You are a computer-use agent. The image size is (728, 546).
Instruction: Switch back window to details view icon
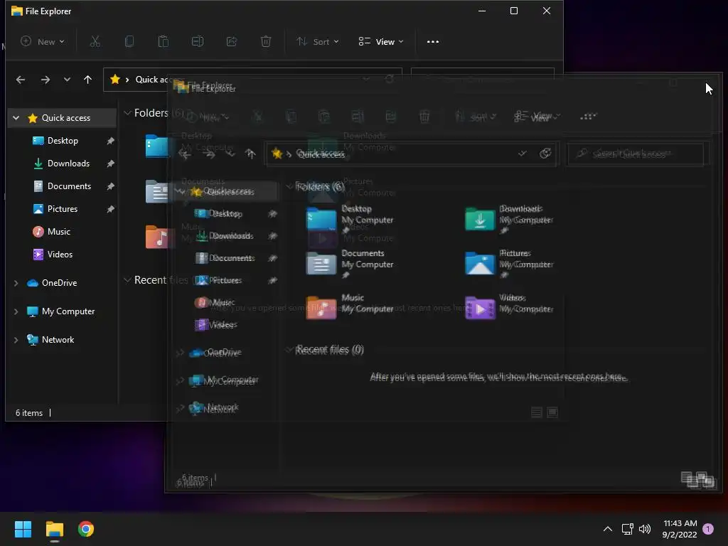[x=537, y=412]
